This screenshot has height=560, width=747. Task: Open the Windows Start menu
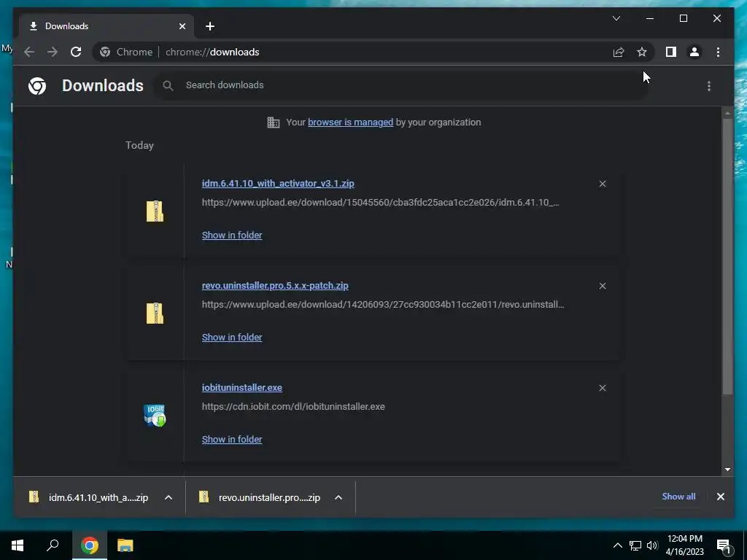18,545
